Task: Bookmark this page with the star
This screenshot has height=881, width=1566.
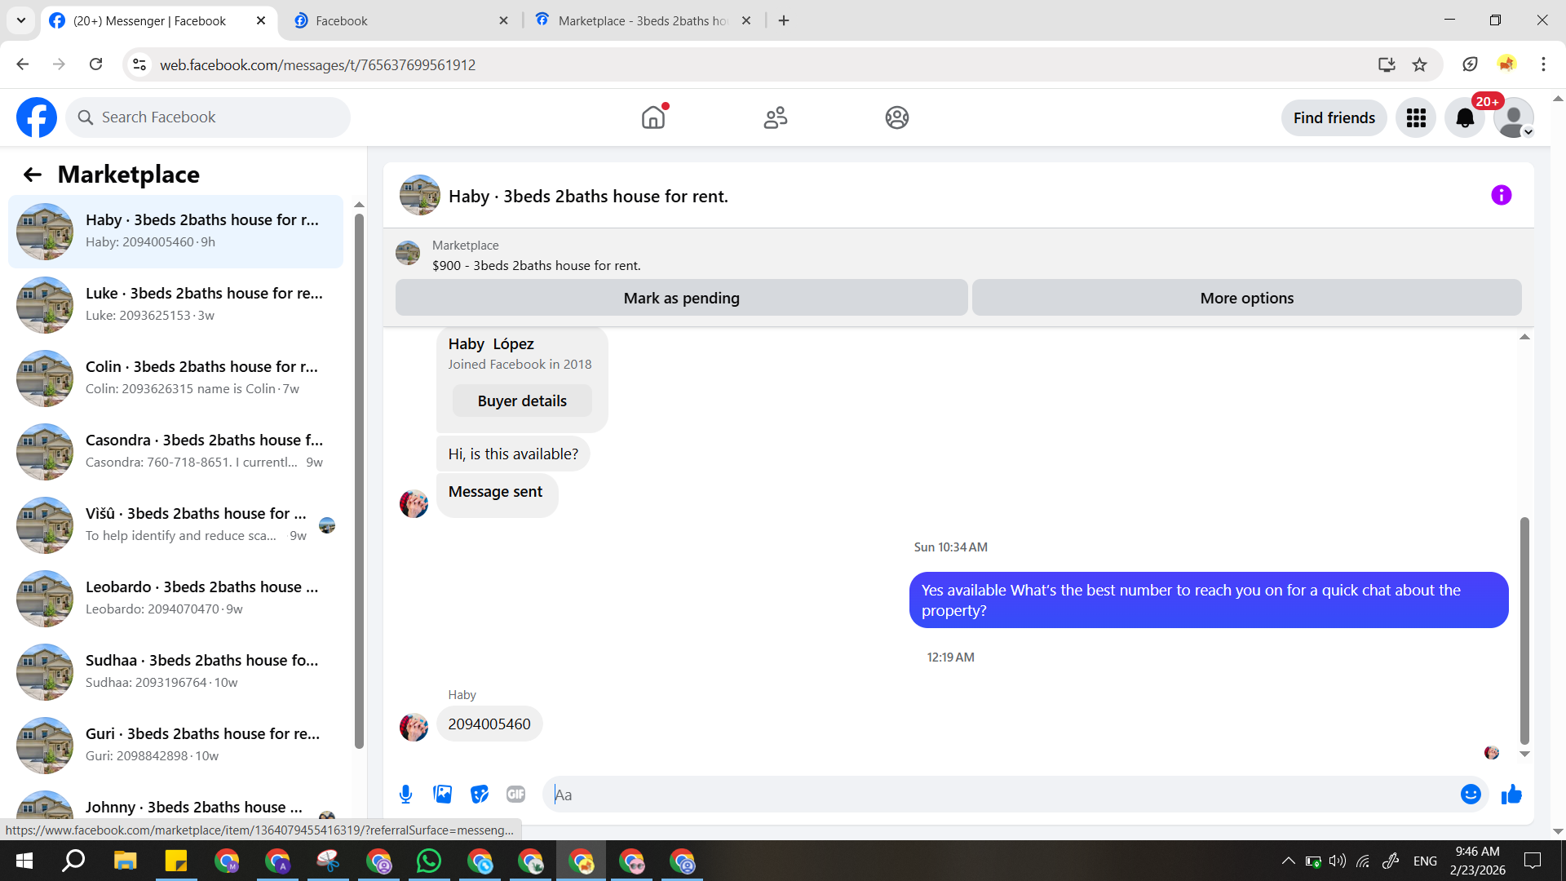Action: [x=1420, y=64]
